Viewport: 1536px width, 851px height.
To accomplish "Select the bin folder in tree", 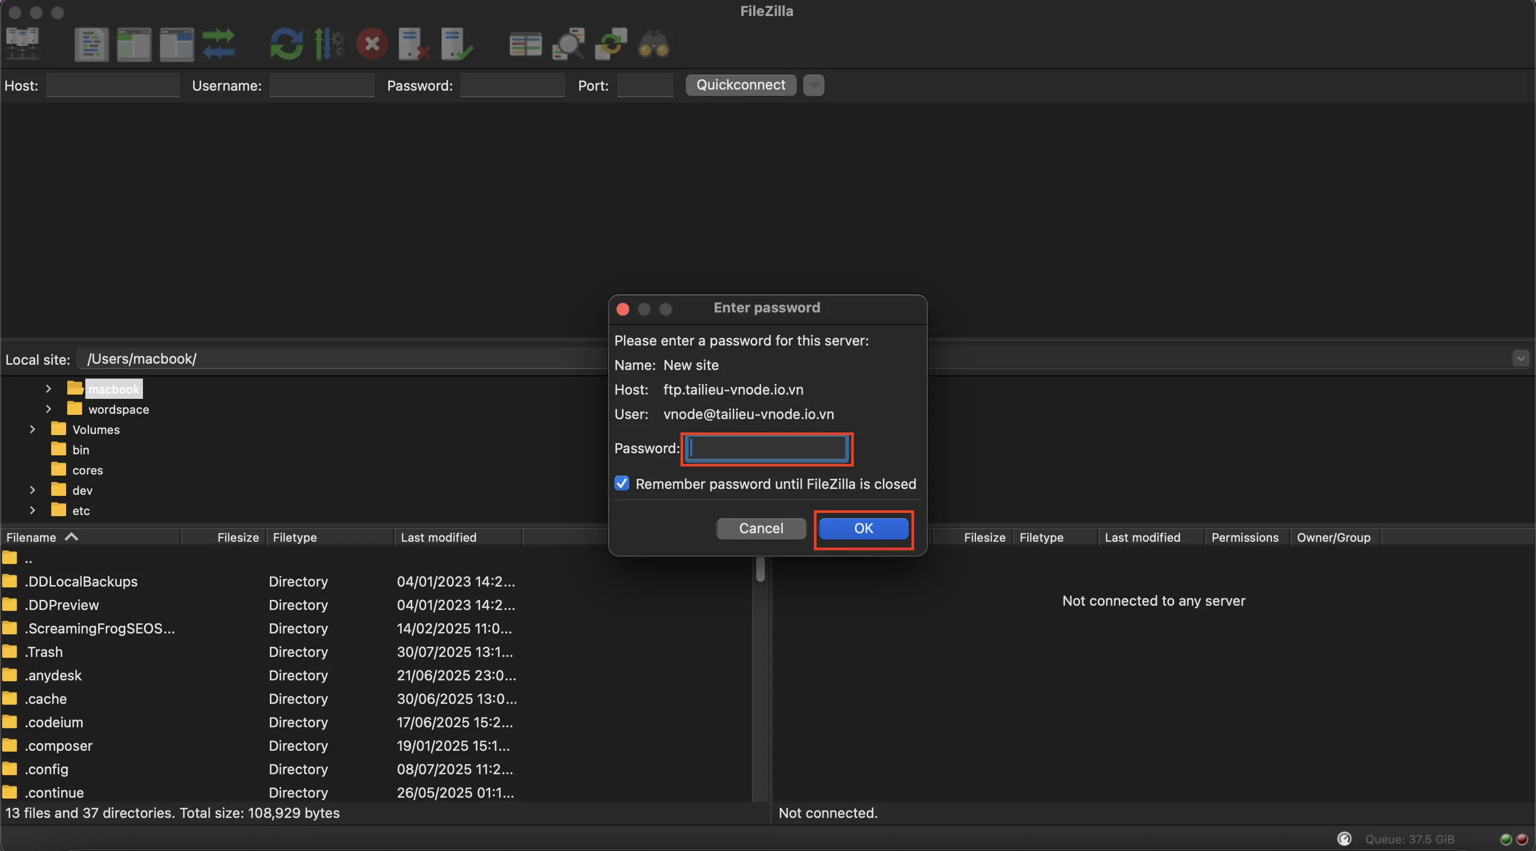I will tap(70, 449).
